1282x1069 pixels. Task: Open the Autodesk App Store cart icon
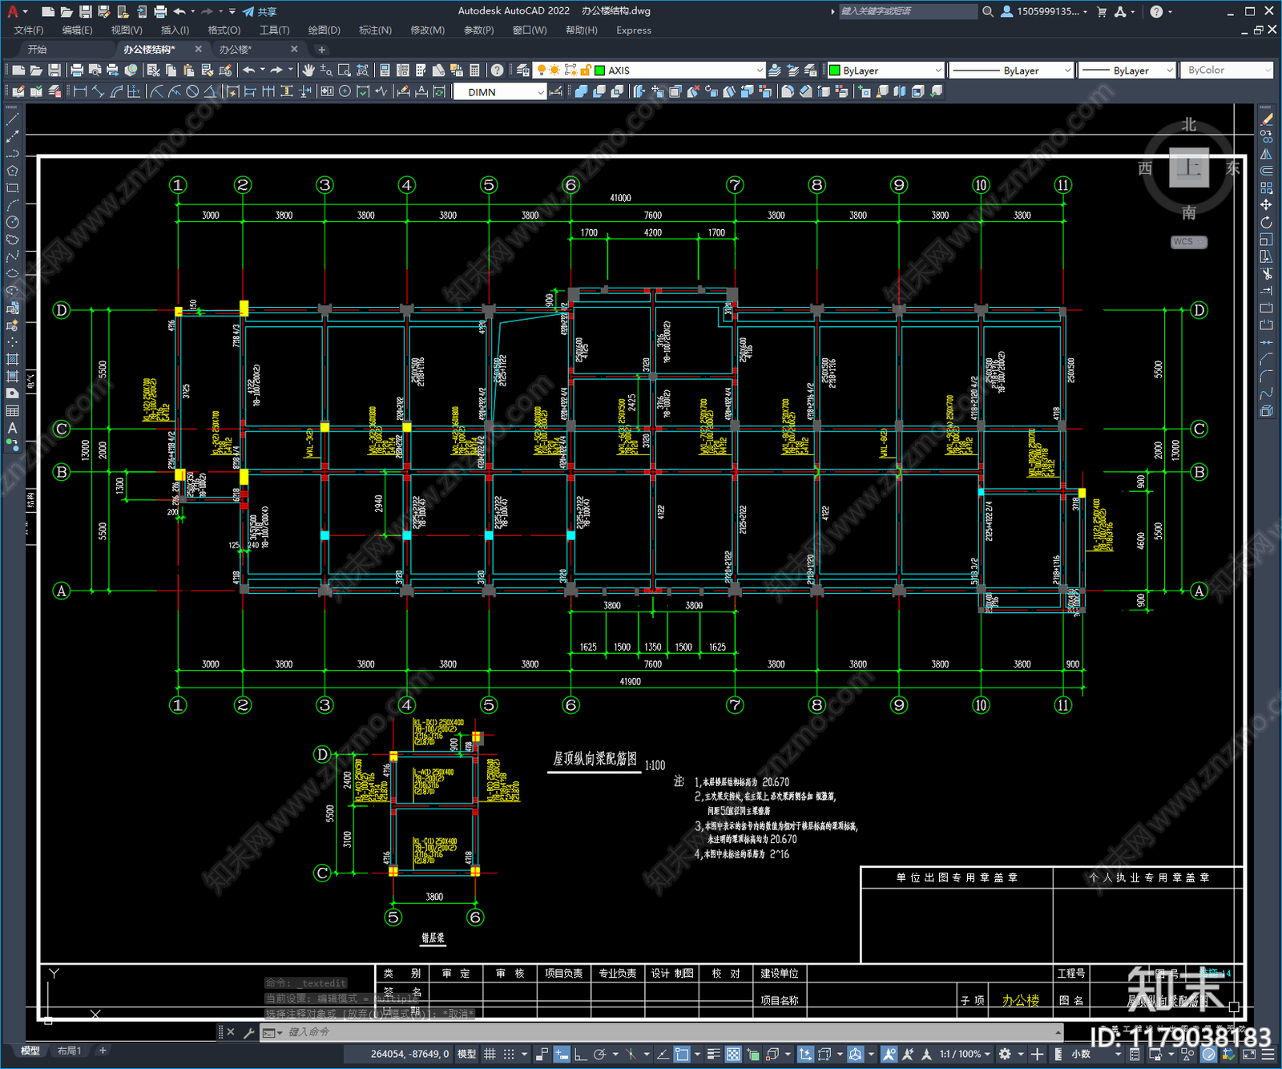[x=1102, y=11]
